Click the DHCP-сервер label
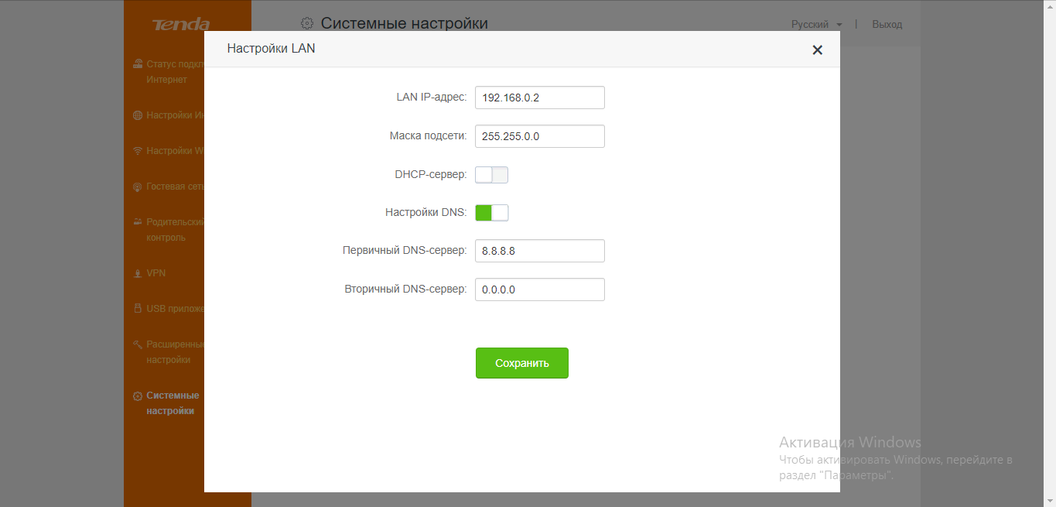The height and width of the screenshot is (507, 1056). click(431, 175)
